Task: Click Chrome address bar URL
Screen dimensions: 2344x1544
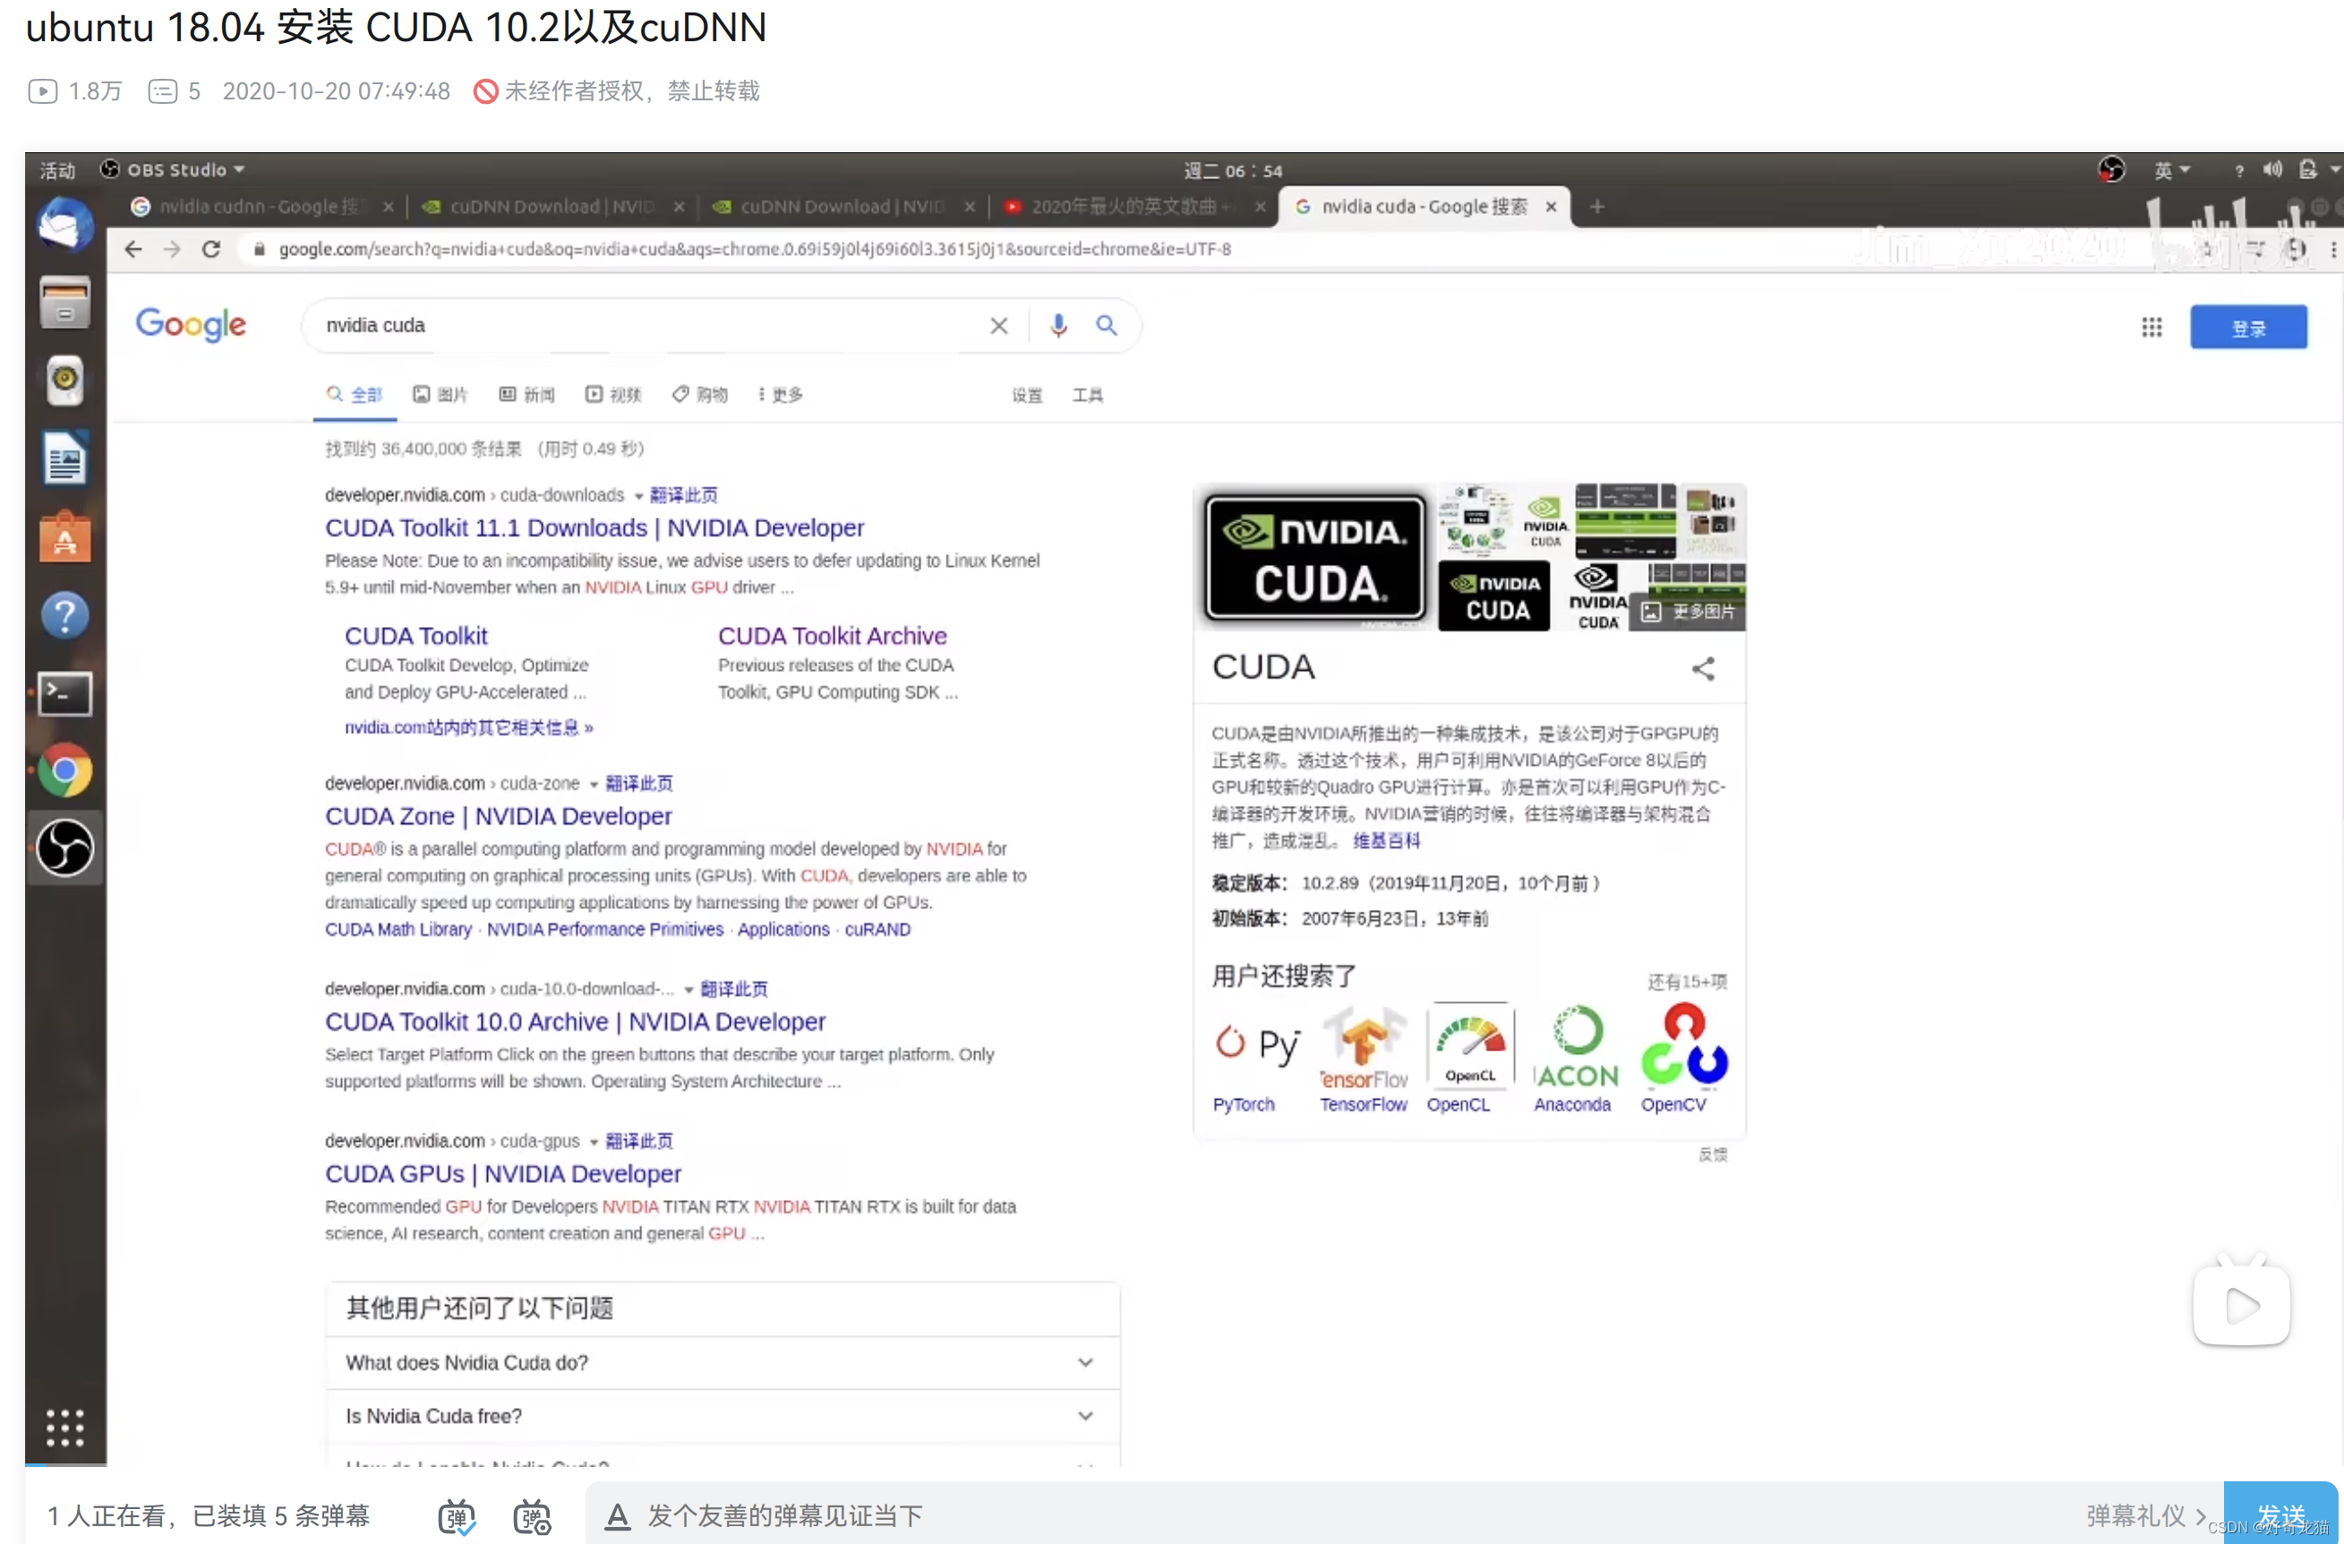Action: 754,249
